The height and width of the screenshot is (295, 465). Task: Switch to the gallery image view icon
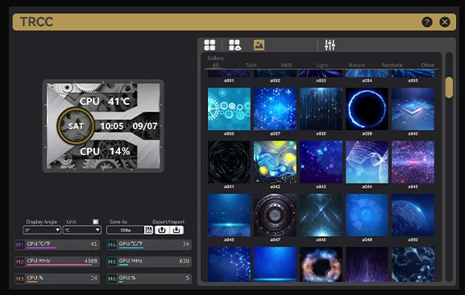(259, 45)
